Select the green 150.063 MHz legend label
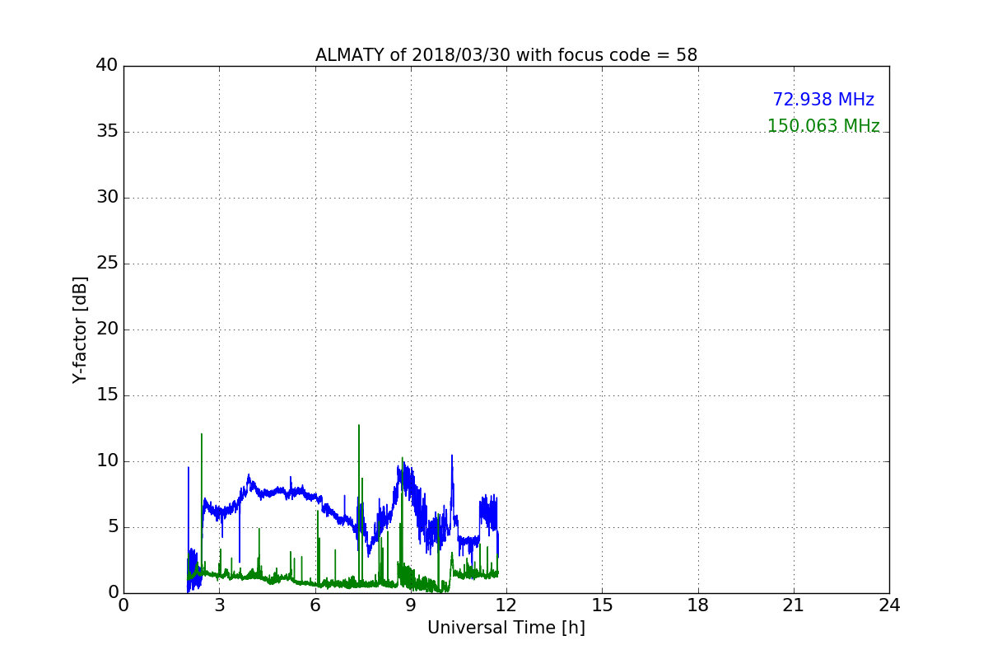The image size is (988, 659). (823, 126)
